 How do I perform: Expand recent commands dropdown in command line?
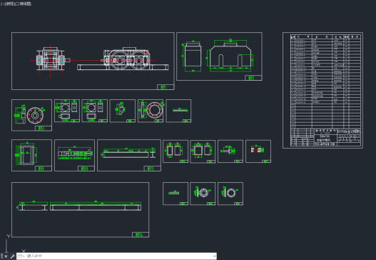(x=21, y=256)
